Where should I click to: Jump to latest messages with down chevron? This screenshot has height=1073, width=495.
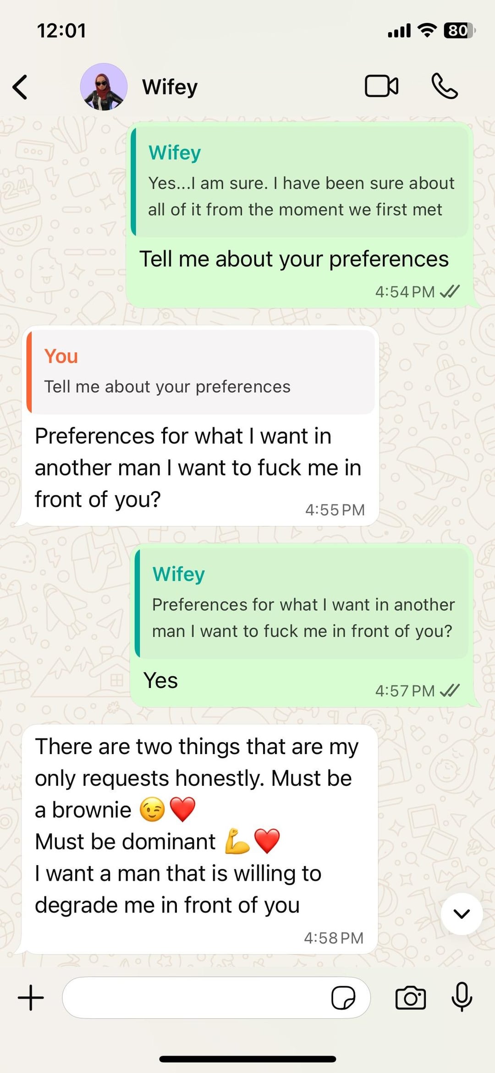(462, 914)
